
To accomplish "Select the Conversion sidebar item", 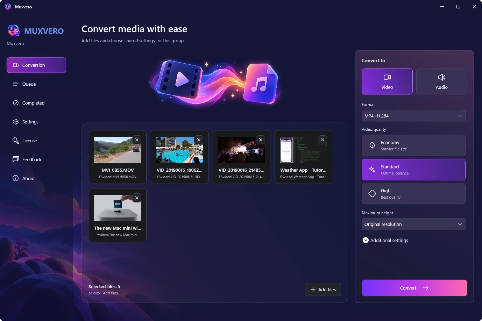I will coord(36,65).
